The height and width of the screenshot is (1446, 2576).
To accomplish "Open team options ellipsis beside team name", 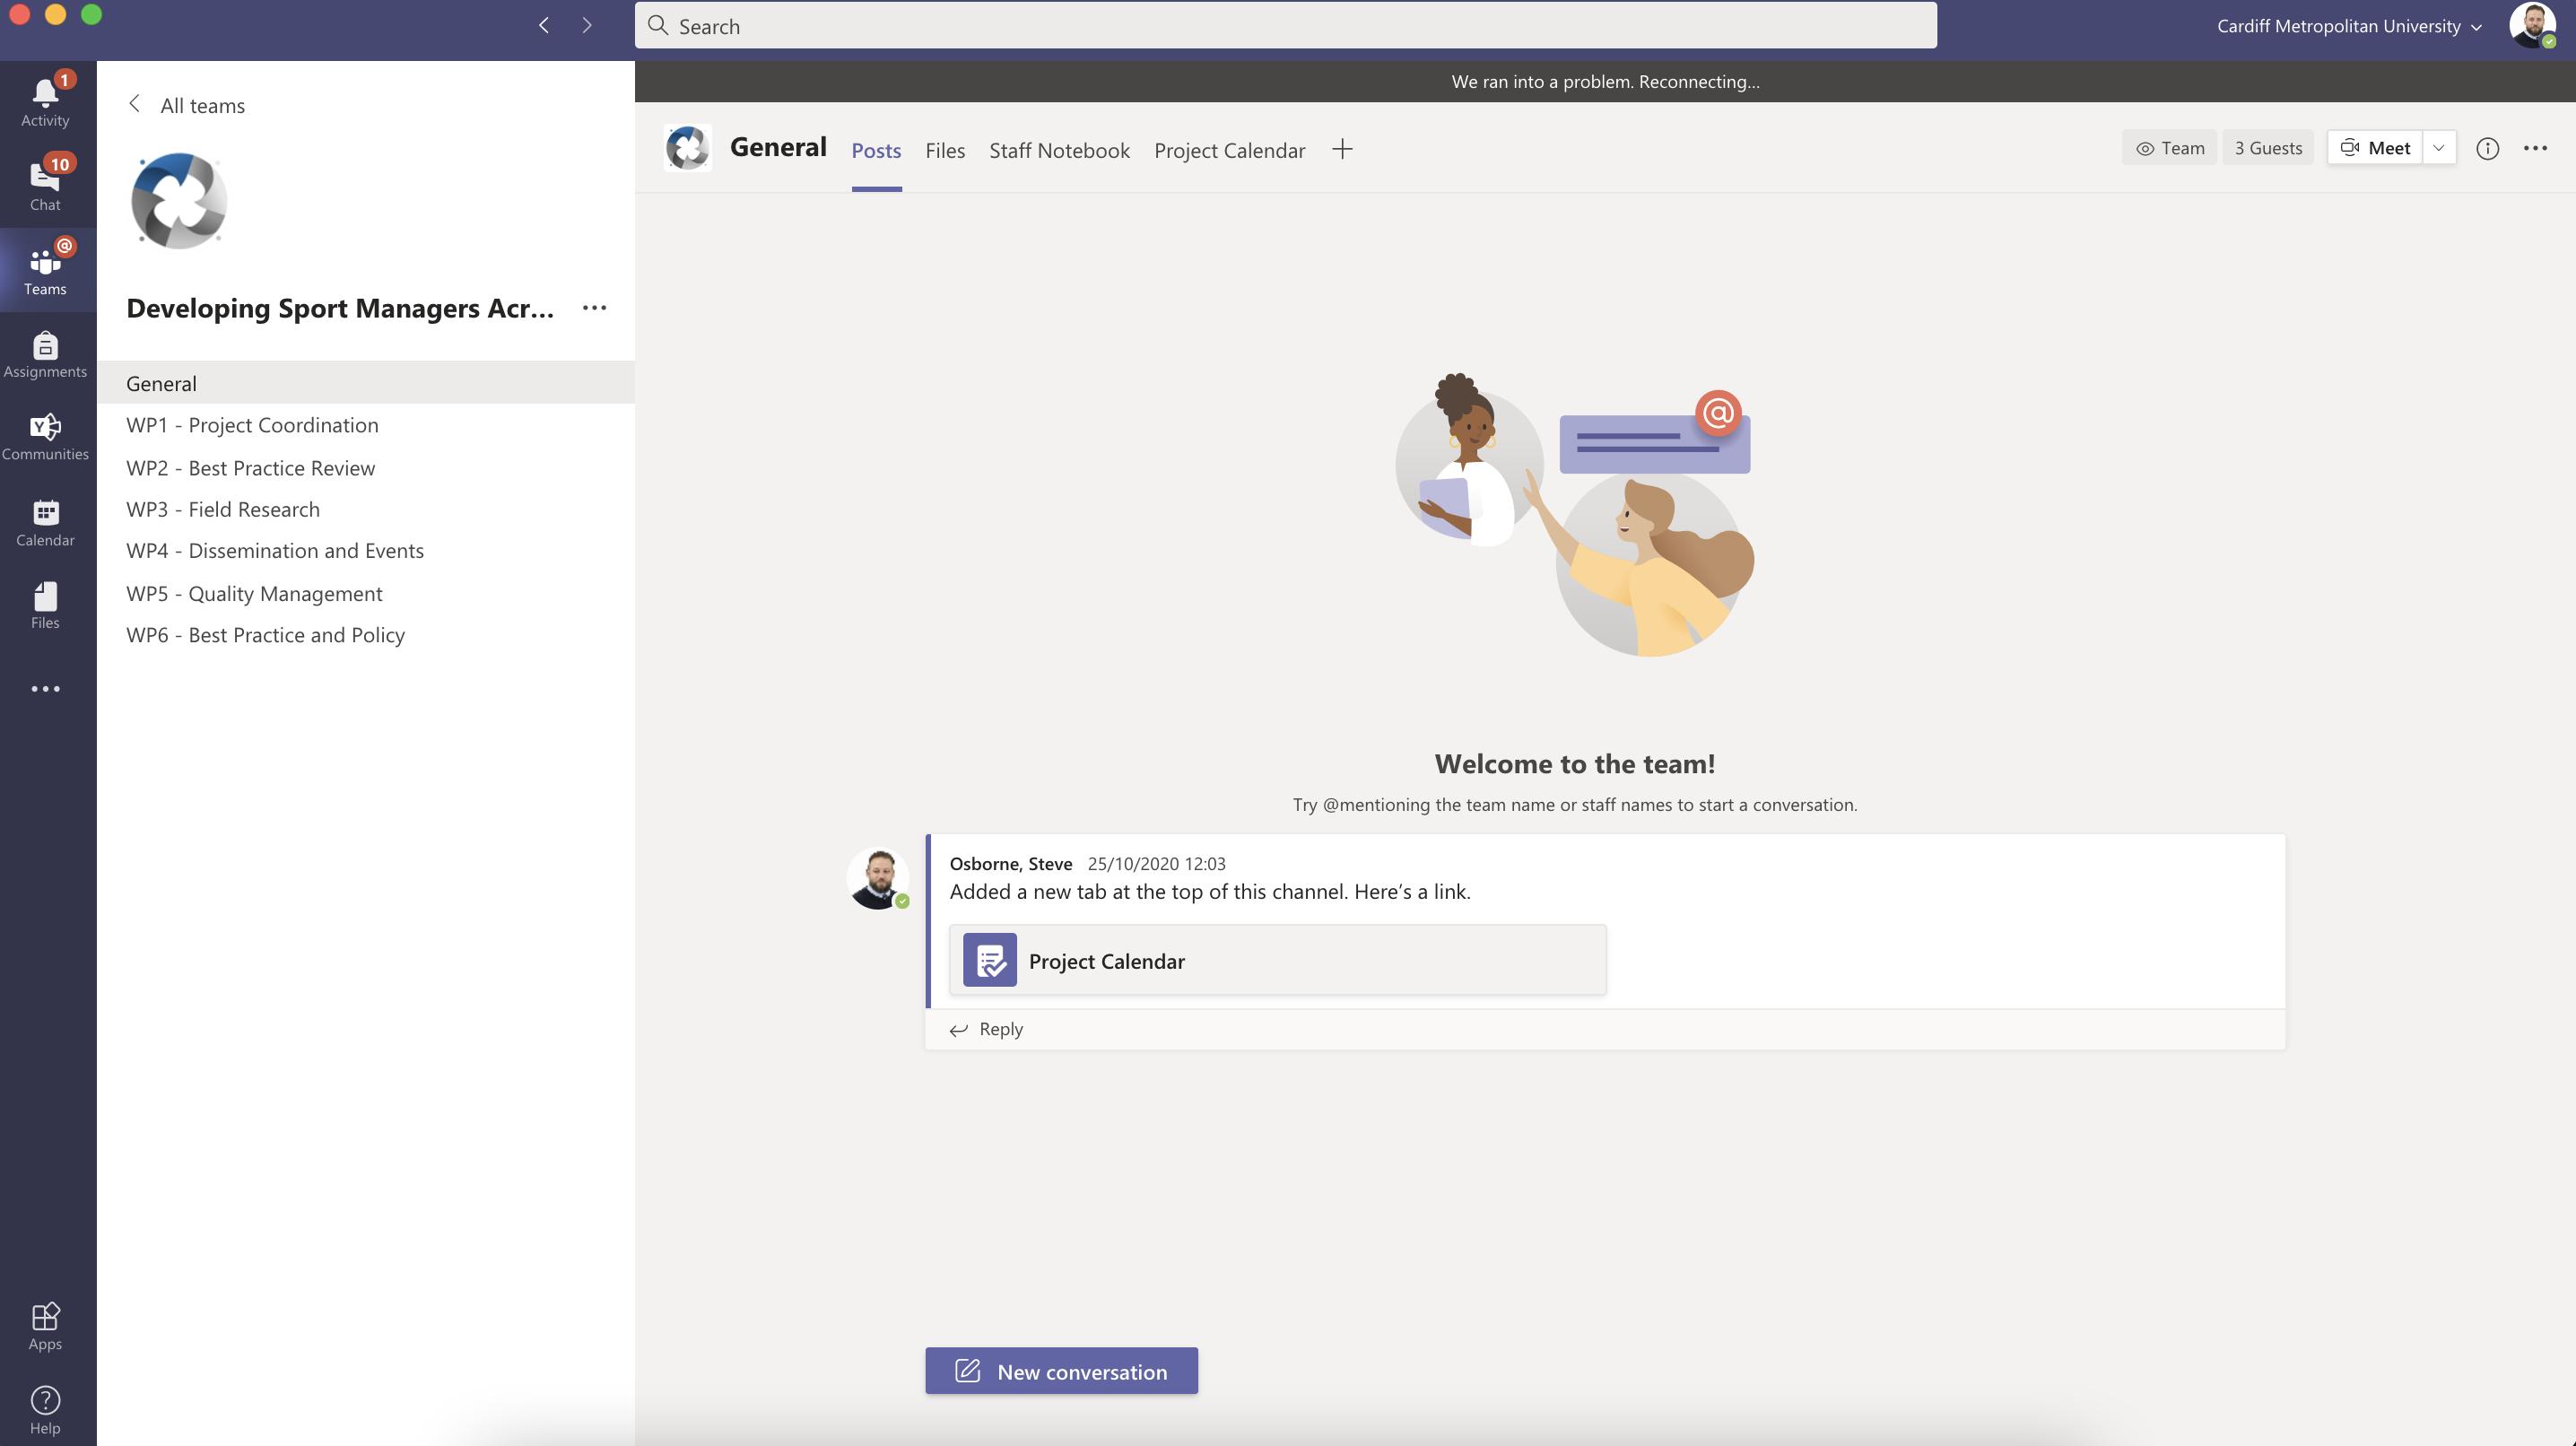I will coord(594,308).
